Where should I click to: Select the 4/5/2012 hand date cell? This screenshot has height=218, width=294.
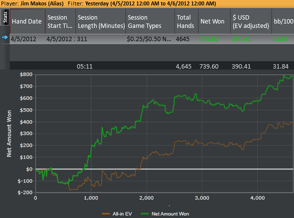[24, 39]
